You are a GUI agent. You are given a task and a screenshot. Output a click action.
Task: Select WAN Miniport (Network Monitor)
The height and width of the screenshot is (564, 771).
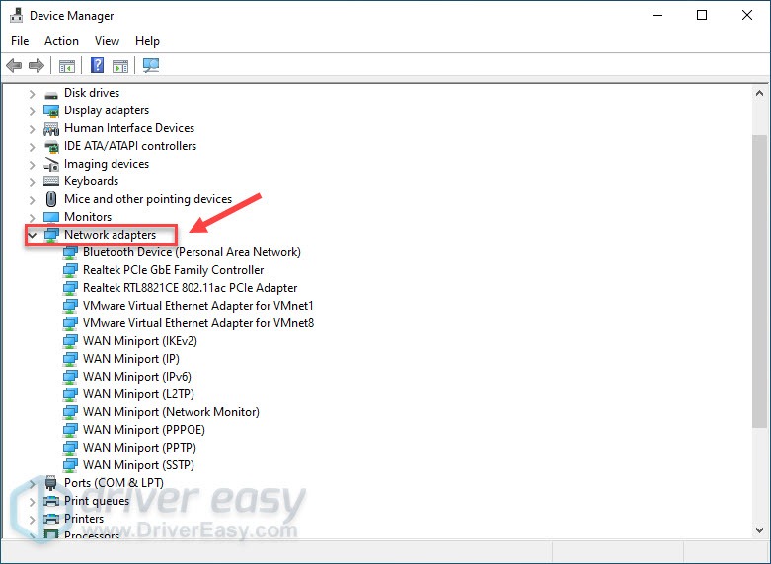pyautogui.click(x=171, y=412)
